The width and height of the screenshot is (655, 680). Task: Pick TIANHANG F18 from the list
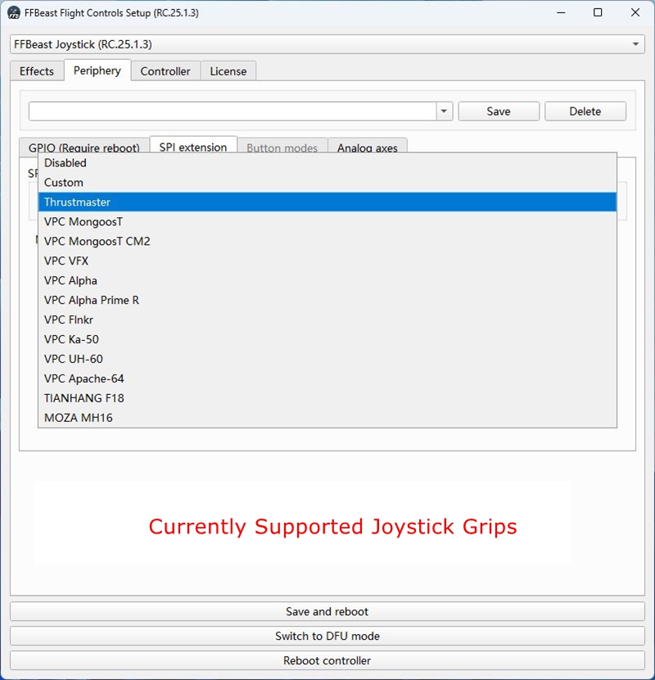coord(84,398)
